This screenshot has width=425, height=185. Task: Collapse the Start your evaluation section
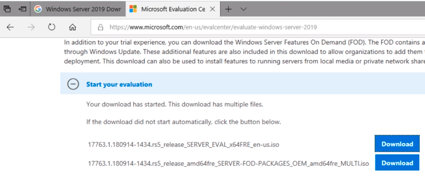[73, 84]
